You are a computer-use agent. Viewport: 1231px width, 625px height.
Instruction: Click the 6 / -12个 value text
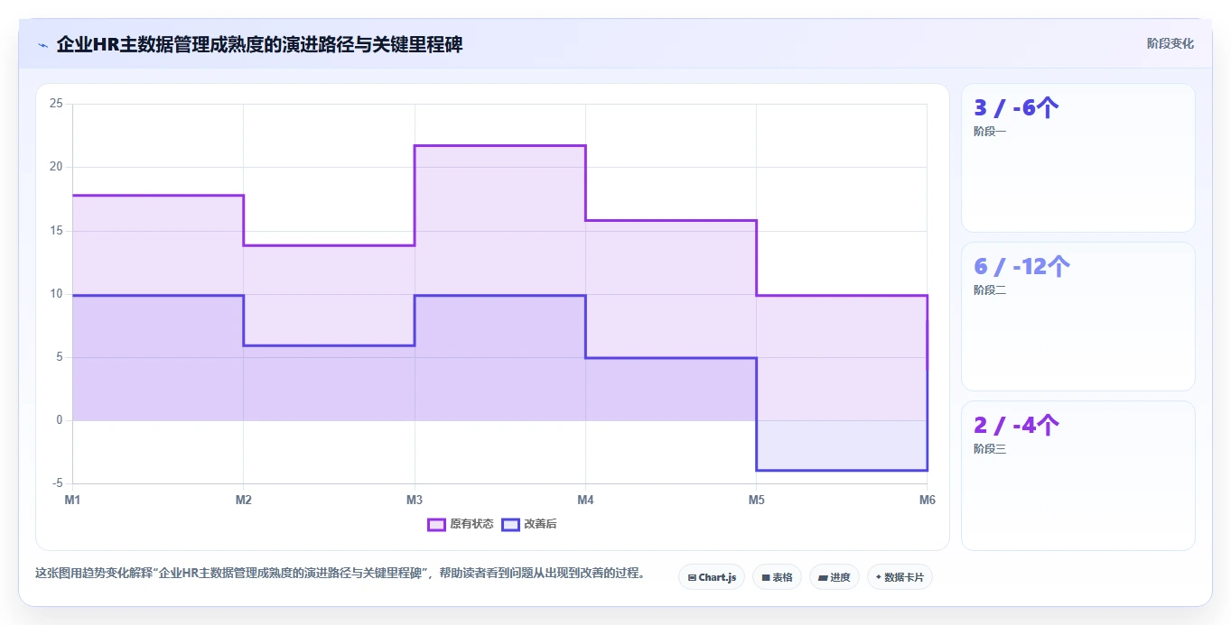click(1022, 267)
